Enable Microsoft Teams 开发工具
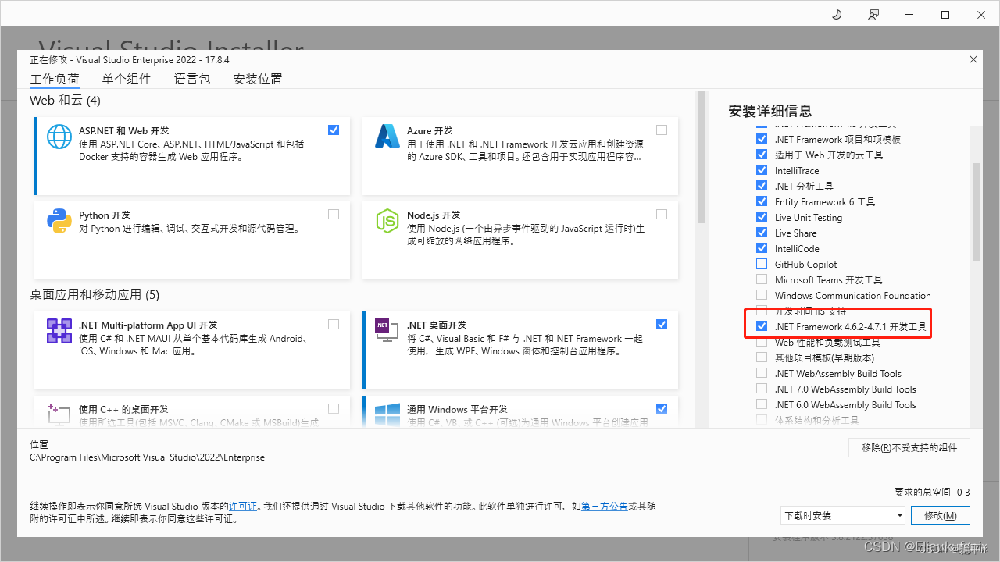1000x562 pixels. click(762, 279)
